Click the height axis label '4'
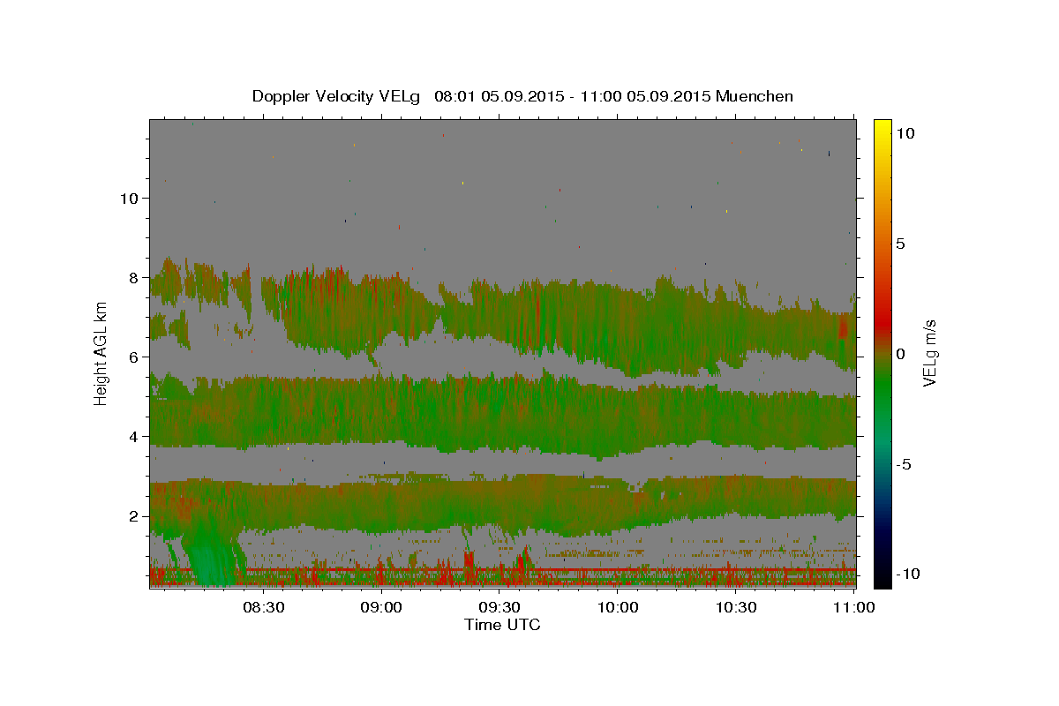 click(132, 436)
